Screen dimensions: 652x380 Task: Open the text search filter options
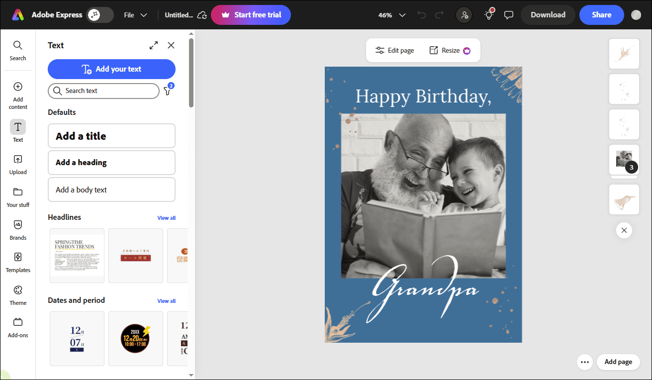coord(168,91)
